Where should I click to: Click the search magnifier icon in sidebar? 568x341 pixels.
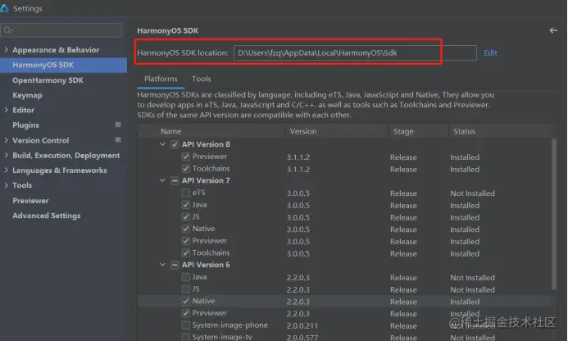click(7, 30)
